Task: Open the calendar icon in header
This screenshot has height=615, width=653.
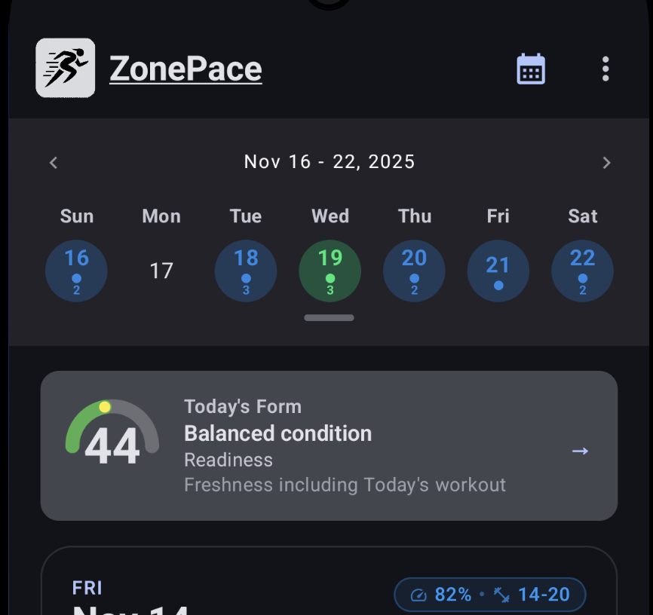Action: (x=531, y=69)
